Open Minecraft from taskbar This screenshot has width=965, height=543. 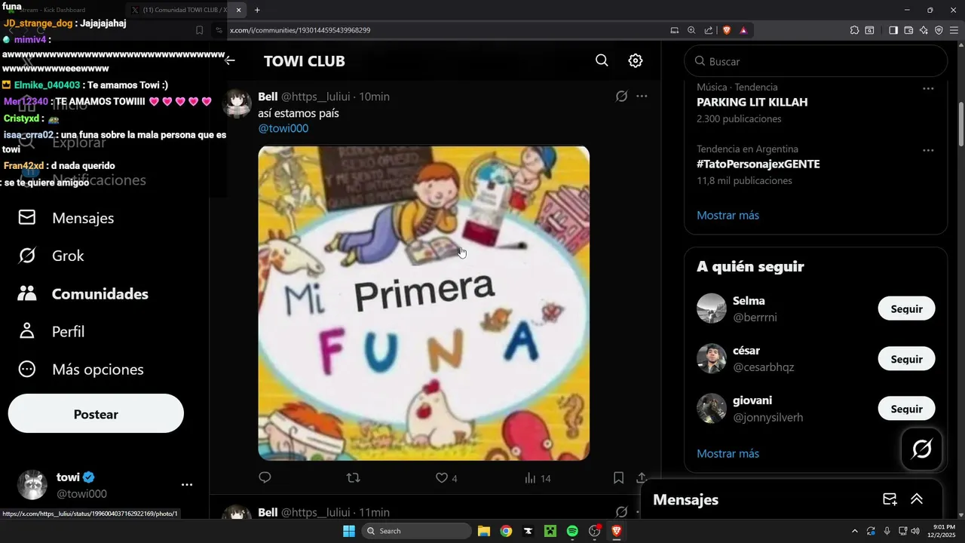(x=550, y=531)
